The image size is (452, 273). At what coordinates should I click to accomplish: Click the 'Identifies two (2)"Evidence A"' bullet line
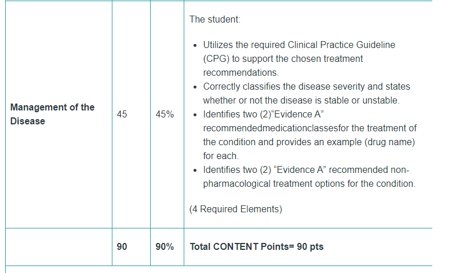263,114
